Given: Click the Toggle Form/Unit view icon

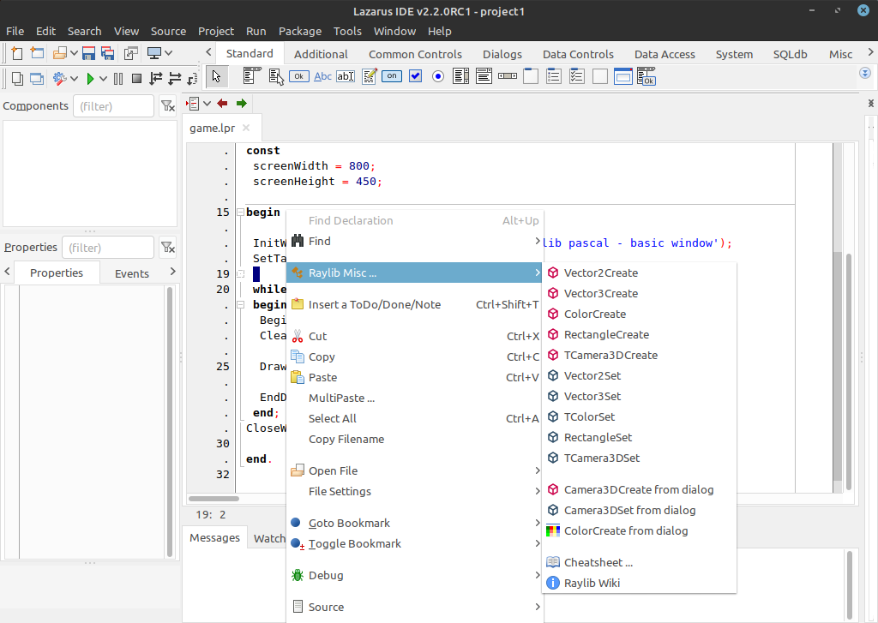Looking at the screenshot, I should pyautogui.click(x=131, y=53).
